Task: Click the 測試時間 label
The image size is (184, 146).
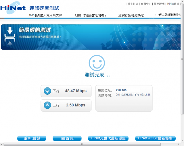Action: (x=105, y=95)
